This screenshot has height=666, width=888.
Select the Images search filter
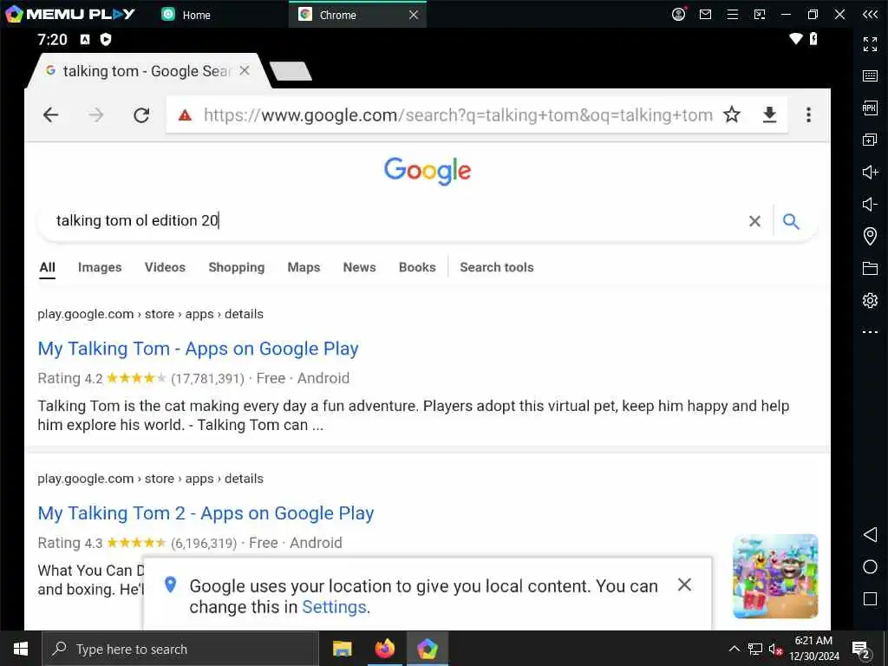point(100,267)
